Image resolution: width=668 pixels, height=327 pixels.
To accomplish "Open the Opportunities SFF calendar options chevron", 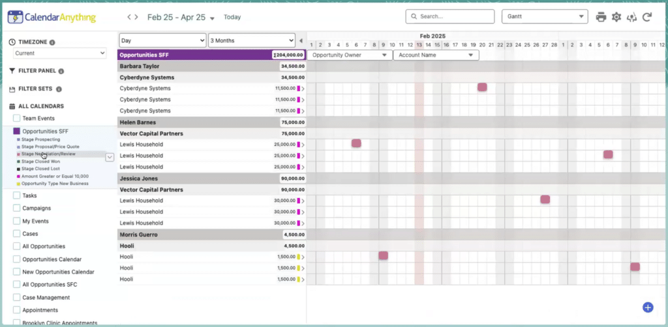I will coord(110,157).
